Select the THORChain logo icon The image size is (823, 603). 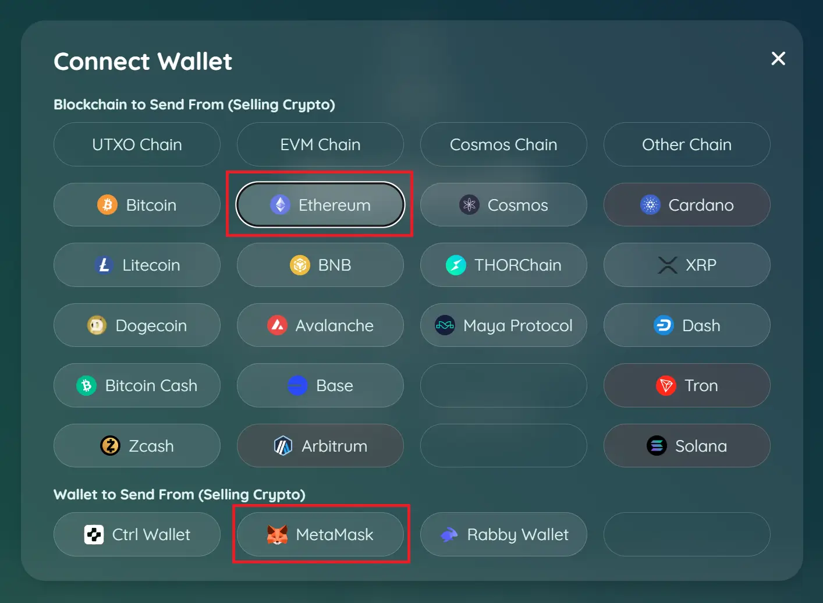point(456,265)
